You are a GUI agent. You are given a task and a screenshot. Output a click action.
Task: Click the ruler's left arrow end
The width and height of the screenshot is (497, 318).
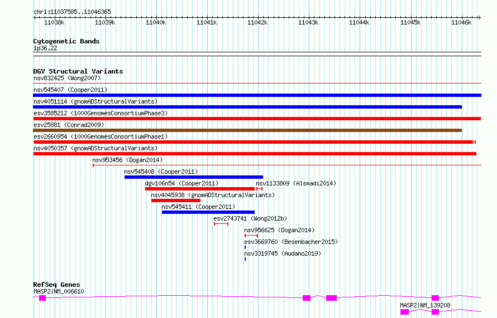point(35,17)
